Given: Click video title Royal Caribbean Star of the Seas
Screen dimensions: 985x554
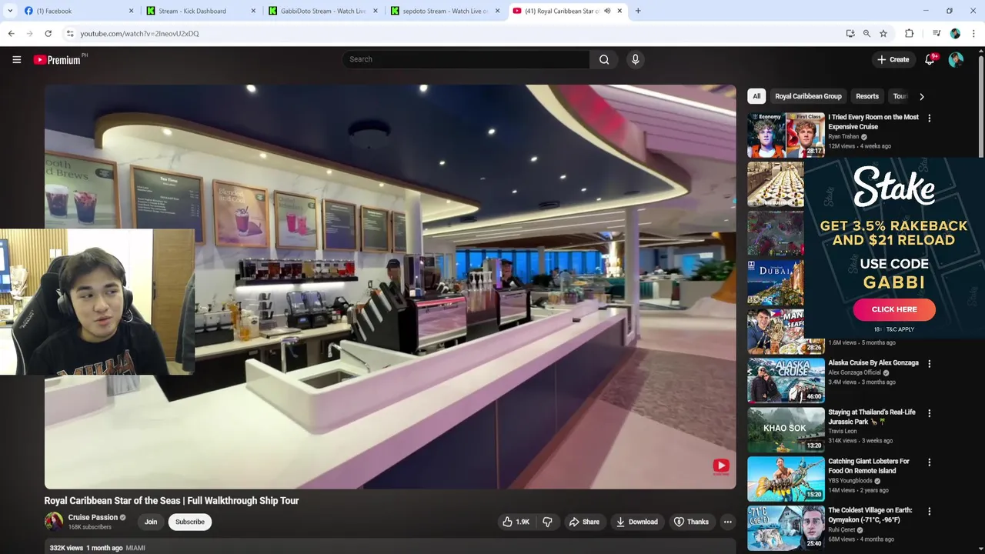Looking at the screenshot, I should tap(172, 500).
